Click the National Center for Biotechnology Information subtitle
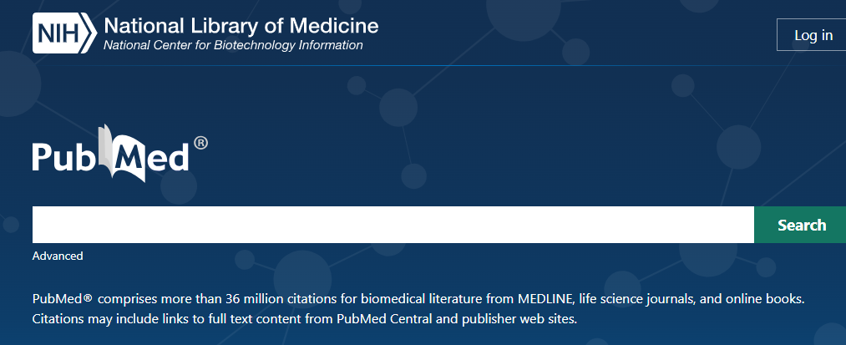 pos(233,45)
